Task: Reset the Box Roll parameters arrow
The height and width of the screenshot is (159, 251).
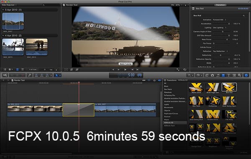Action: [243, 16]
